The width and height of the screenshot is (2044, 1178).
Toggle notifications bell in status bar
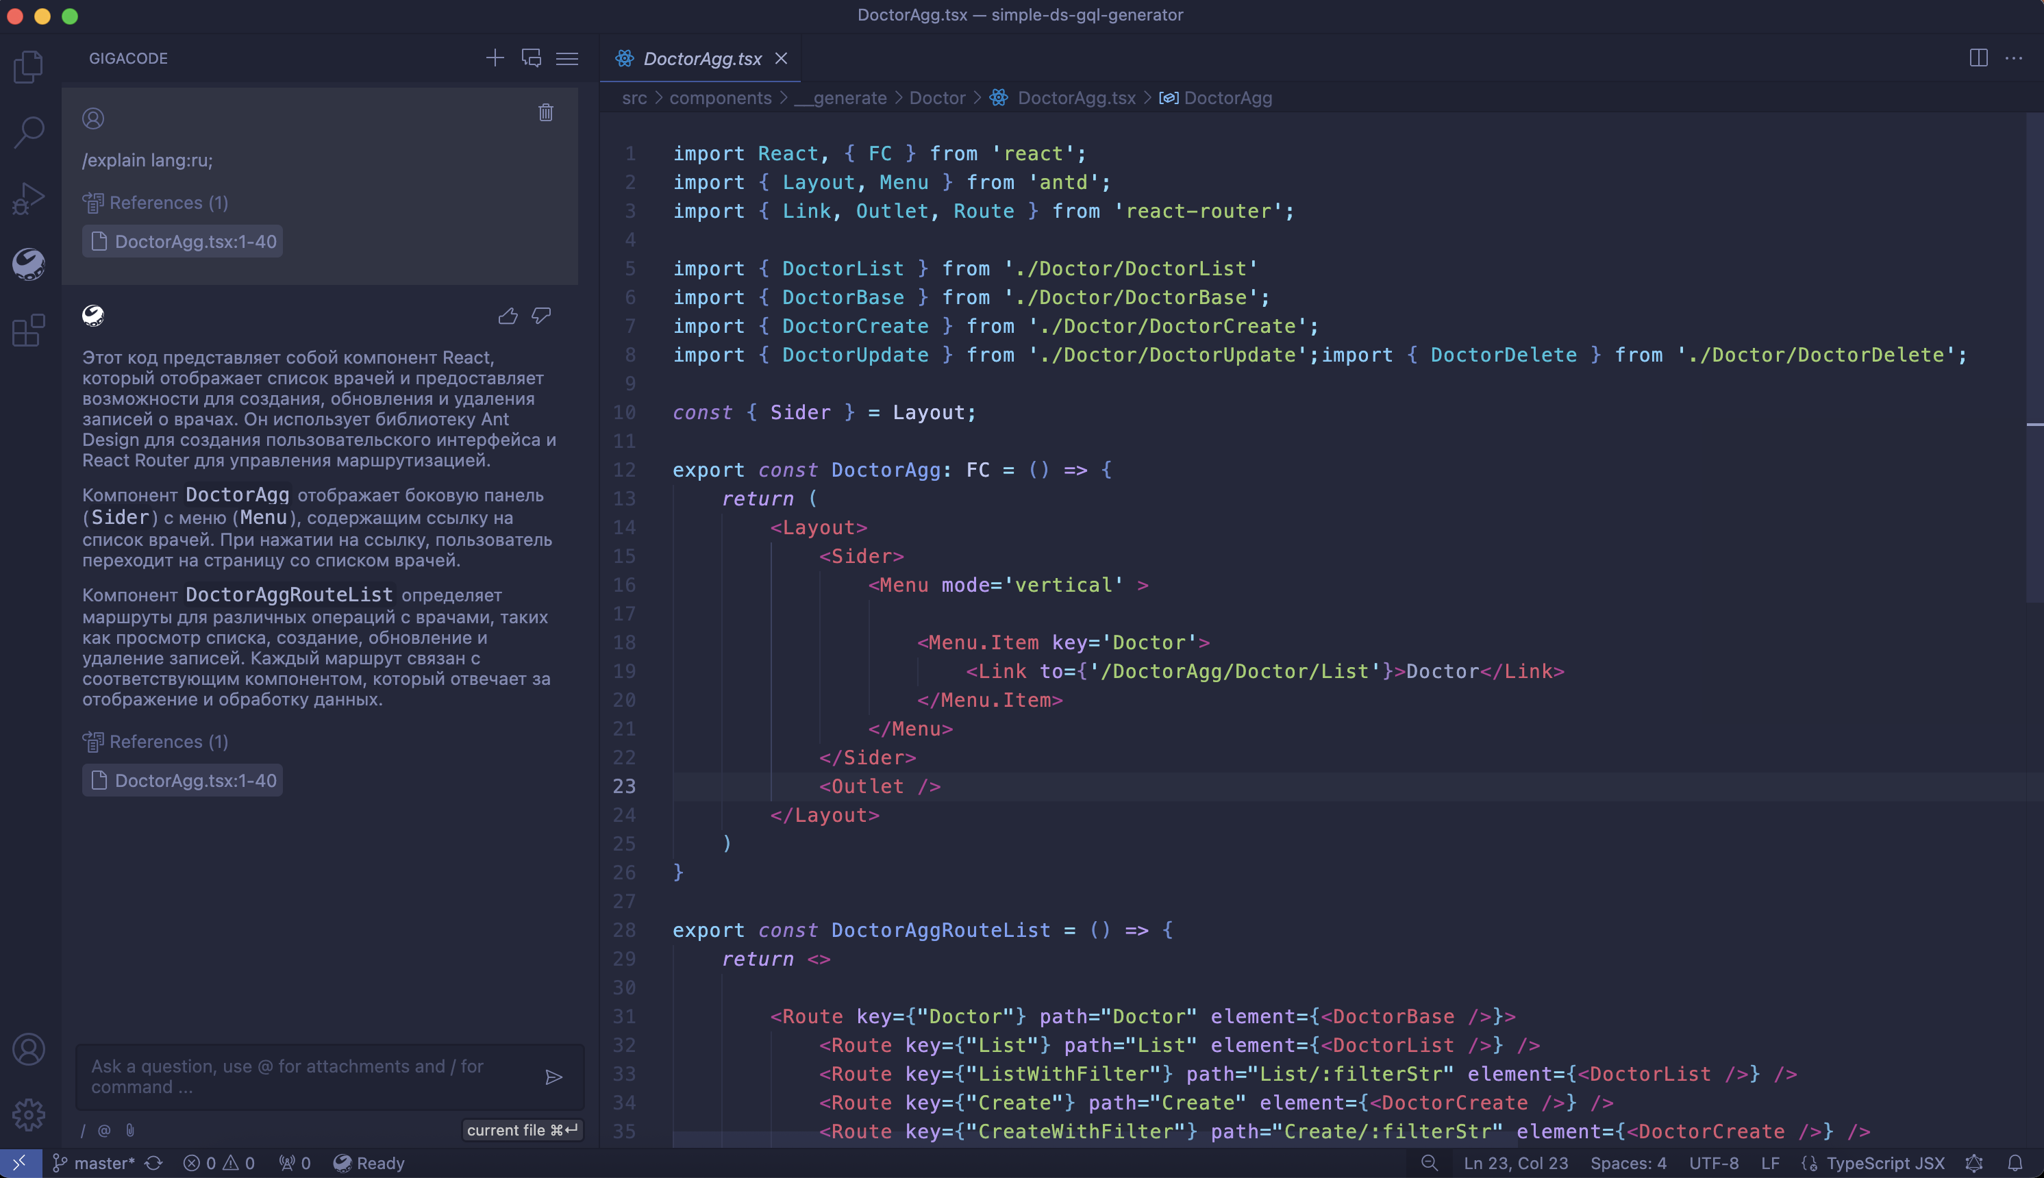tap(2015, 1163)
